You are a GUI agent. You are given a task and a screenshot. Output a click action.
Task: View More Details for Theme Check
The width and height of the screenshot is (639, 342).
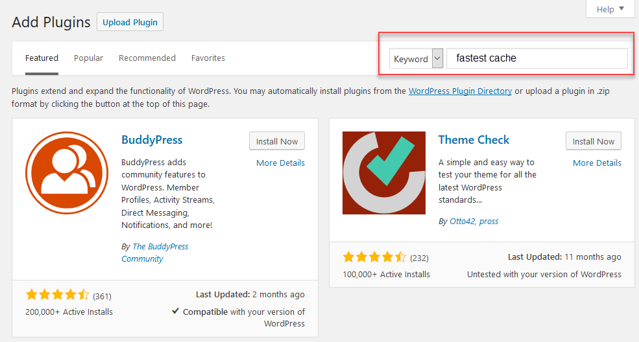[597, 163]
